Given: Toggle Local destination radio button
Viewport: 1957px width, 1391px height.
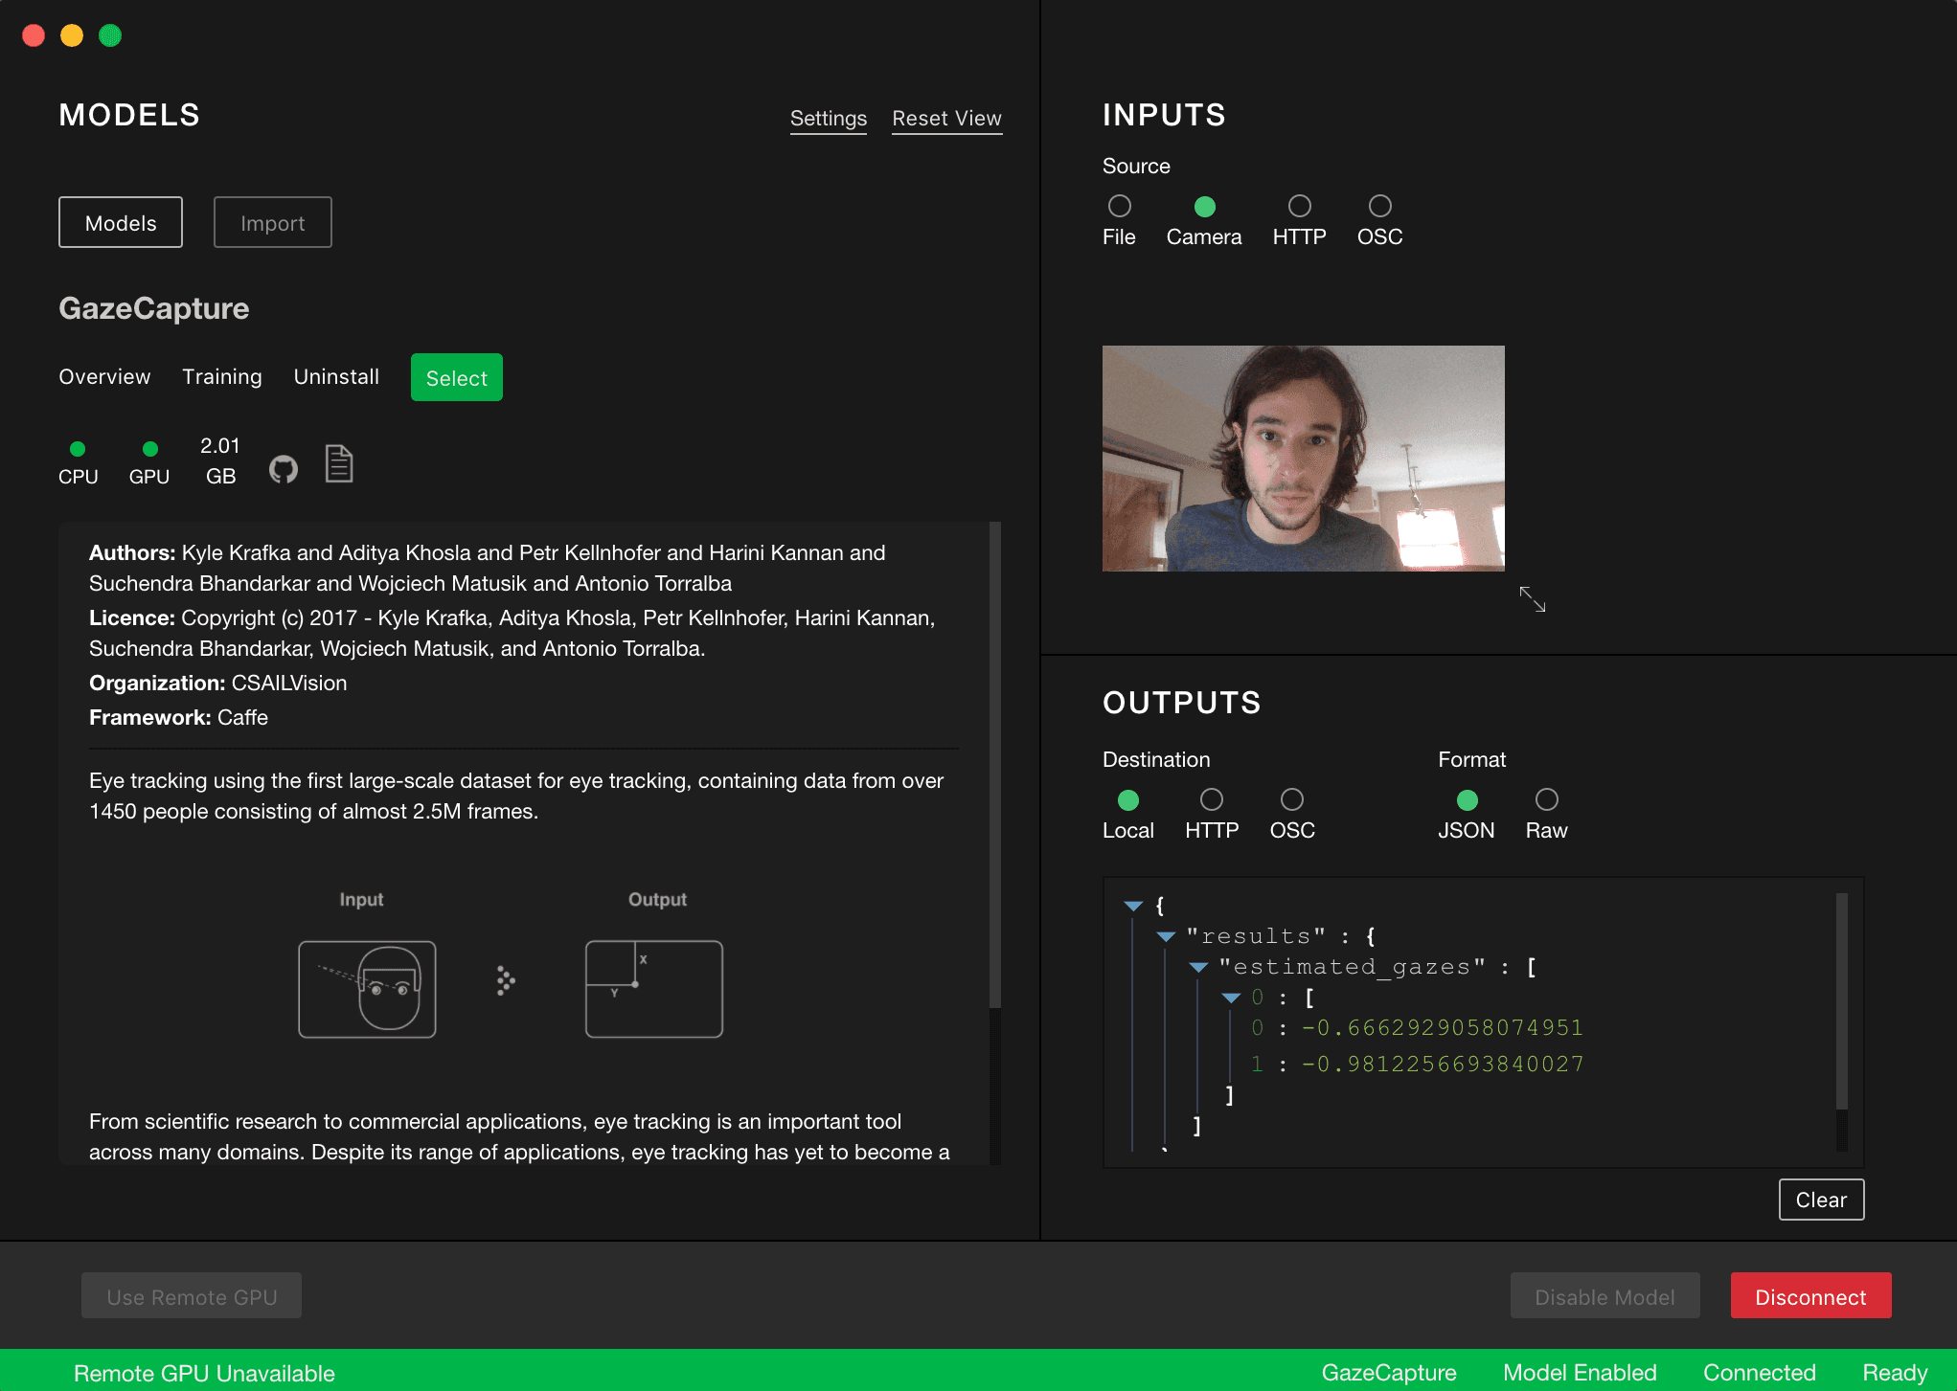Looking at the screenshot, I should tap(1128, 799).
